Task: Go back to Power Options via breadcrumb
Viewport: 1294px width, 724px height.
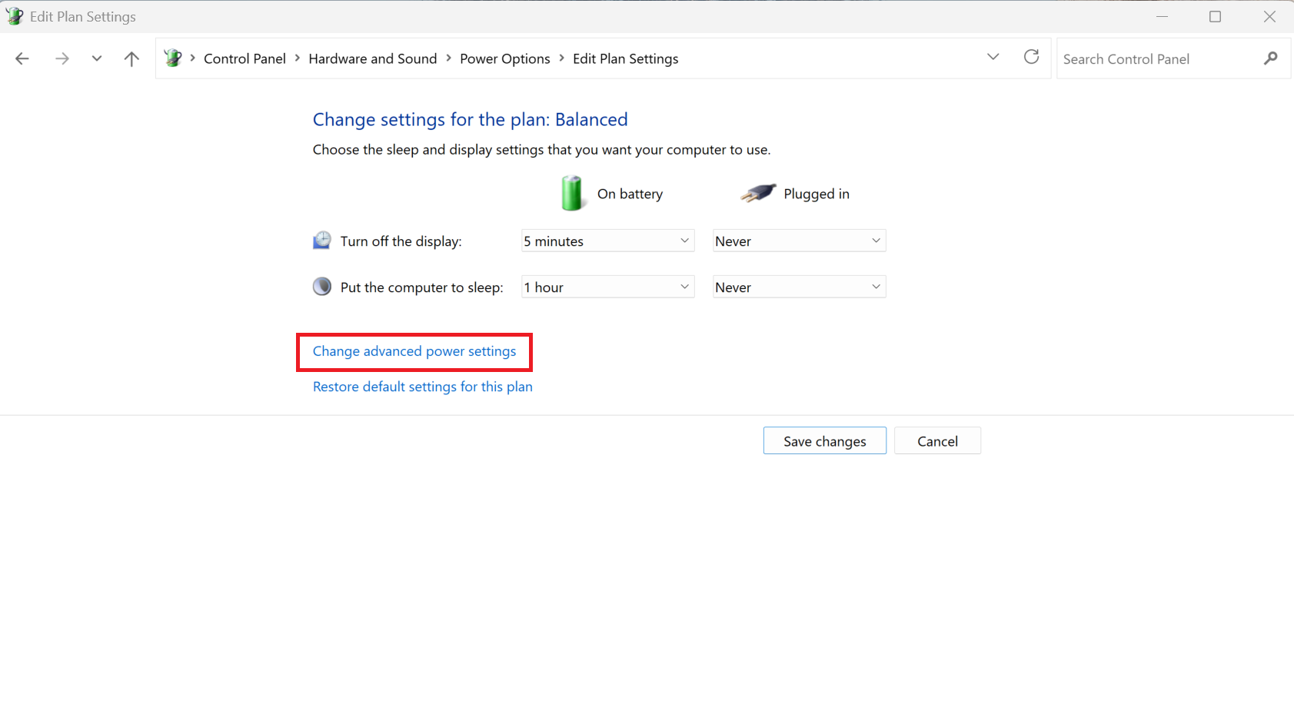Action: coord(504,58)
